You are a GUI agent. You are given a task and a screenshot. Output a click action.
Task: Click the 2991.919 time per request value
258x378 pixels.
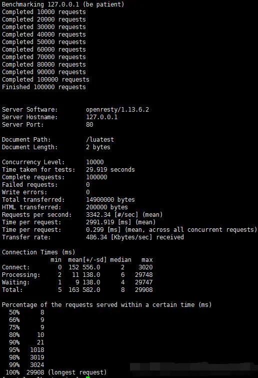[100, 222]
